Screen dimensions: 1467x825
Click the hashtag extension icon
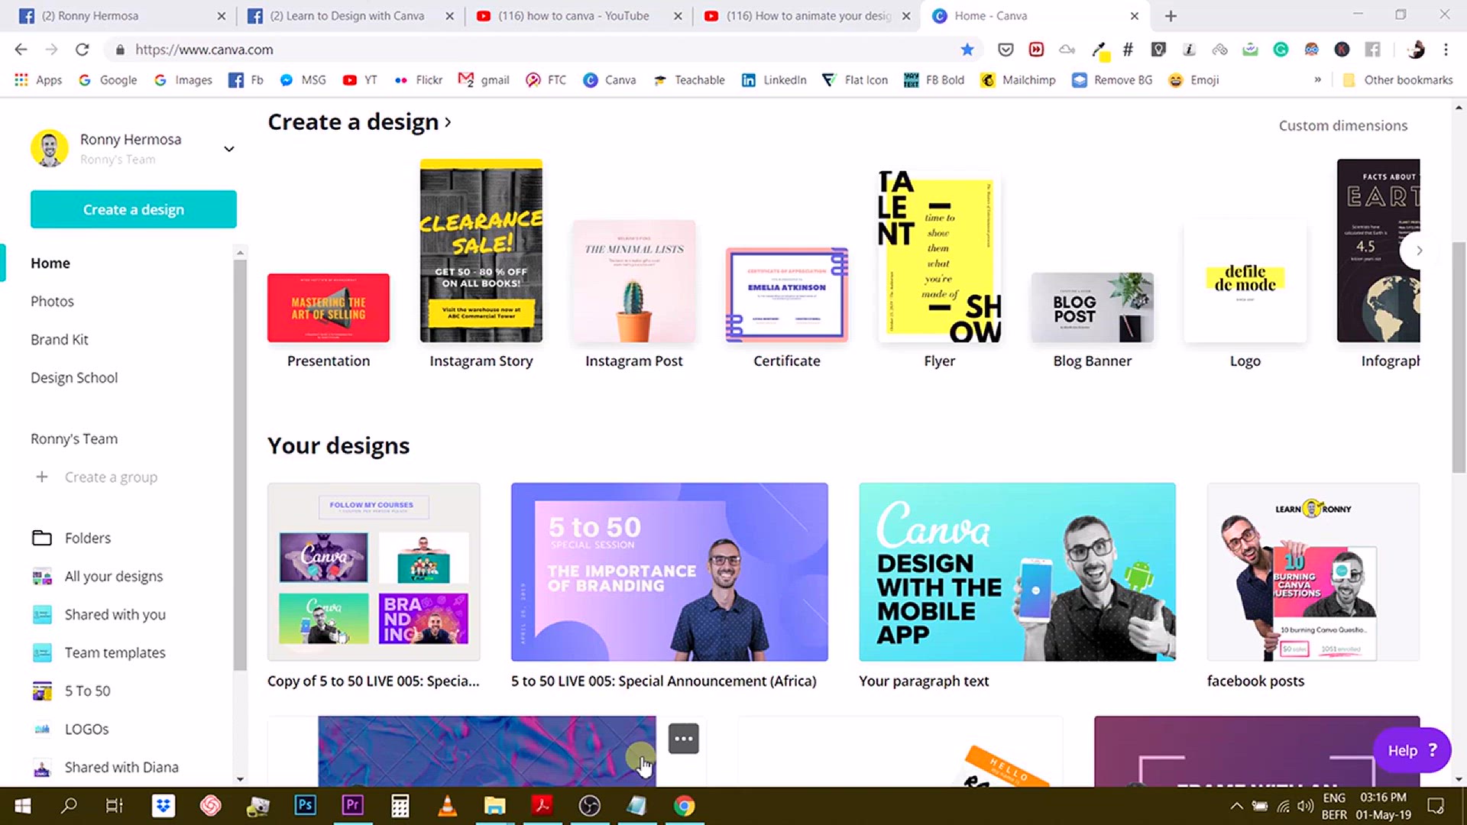tap(1128, 50)
